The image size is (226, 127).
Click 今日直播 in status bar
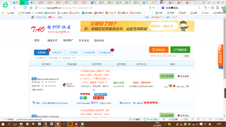click(x=134, y=119)
